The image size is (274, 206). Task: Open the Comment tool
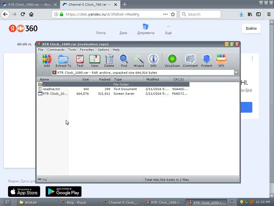click(x=190, y=61)
